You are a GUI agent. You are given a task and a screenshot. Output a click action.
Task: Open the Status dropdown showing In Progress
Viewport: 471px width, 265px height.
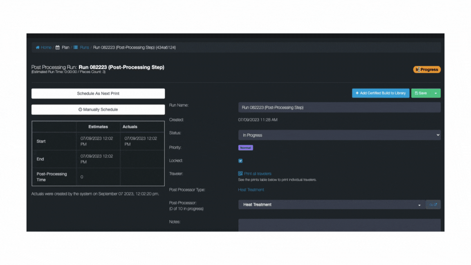(339, 135)
